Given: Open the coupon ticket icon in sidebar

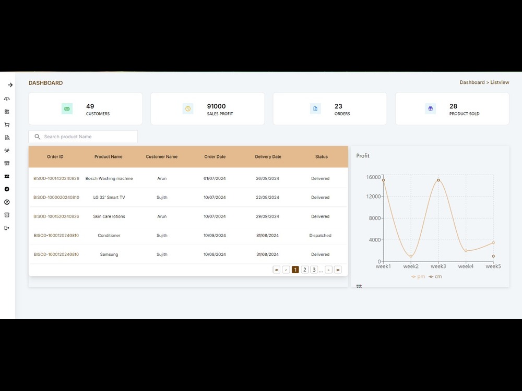Looking at the screenshot, I should 7,176.
